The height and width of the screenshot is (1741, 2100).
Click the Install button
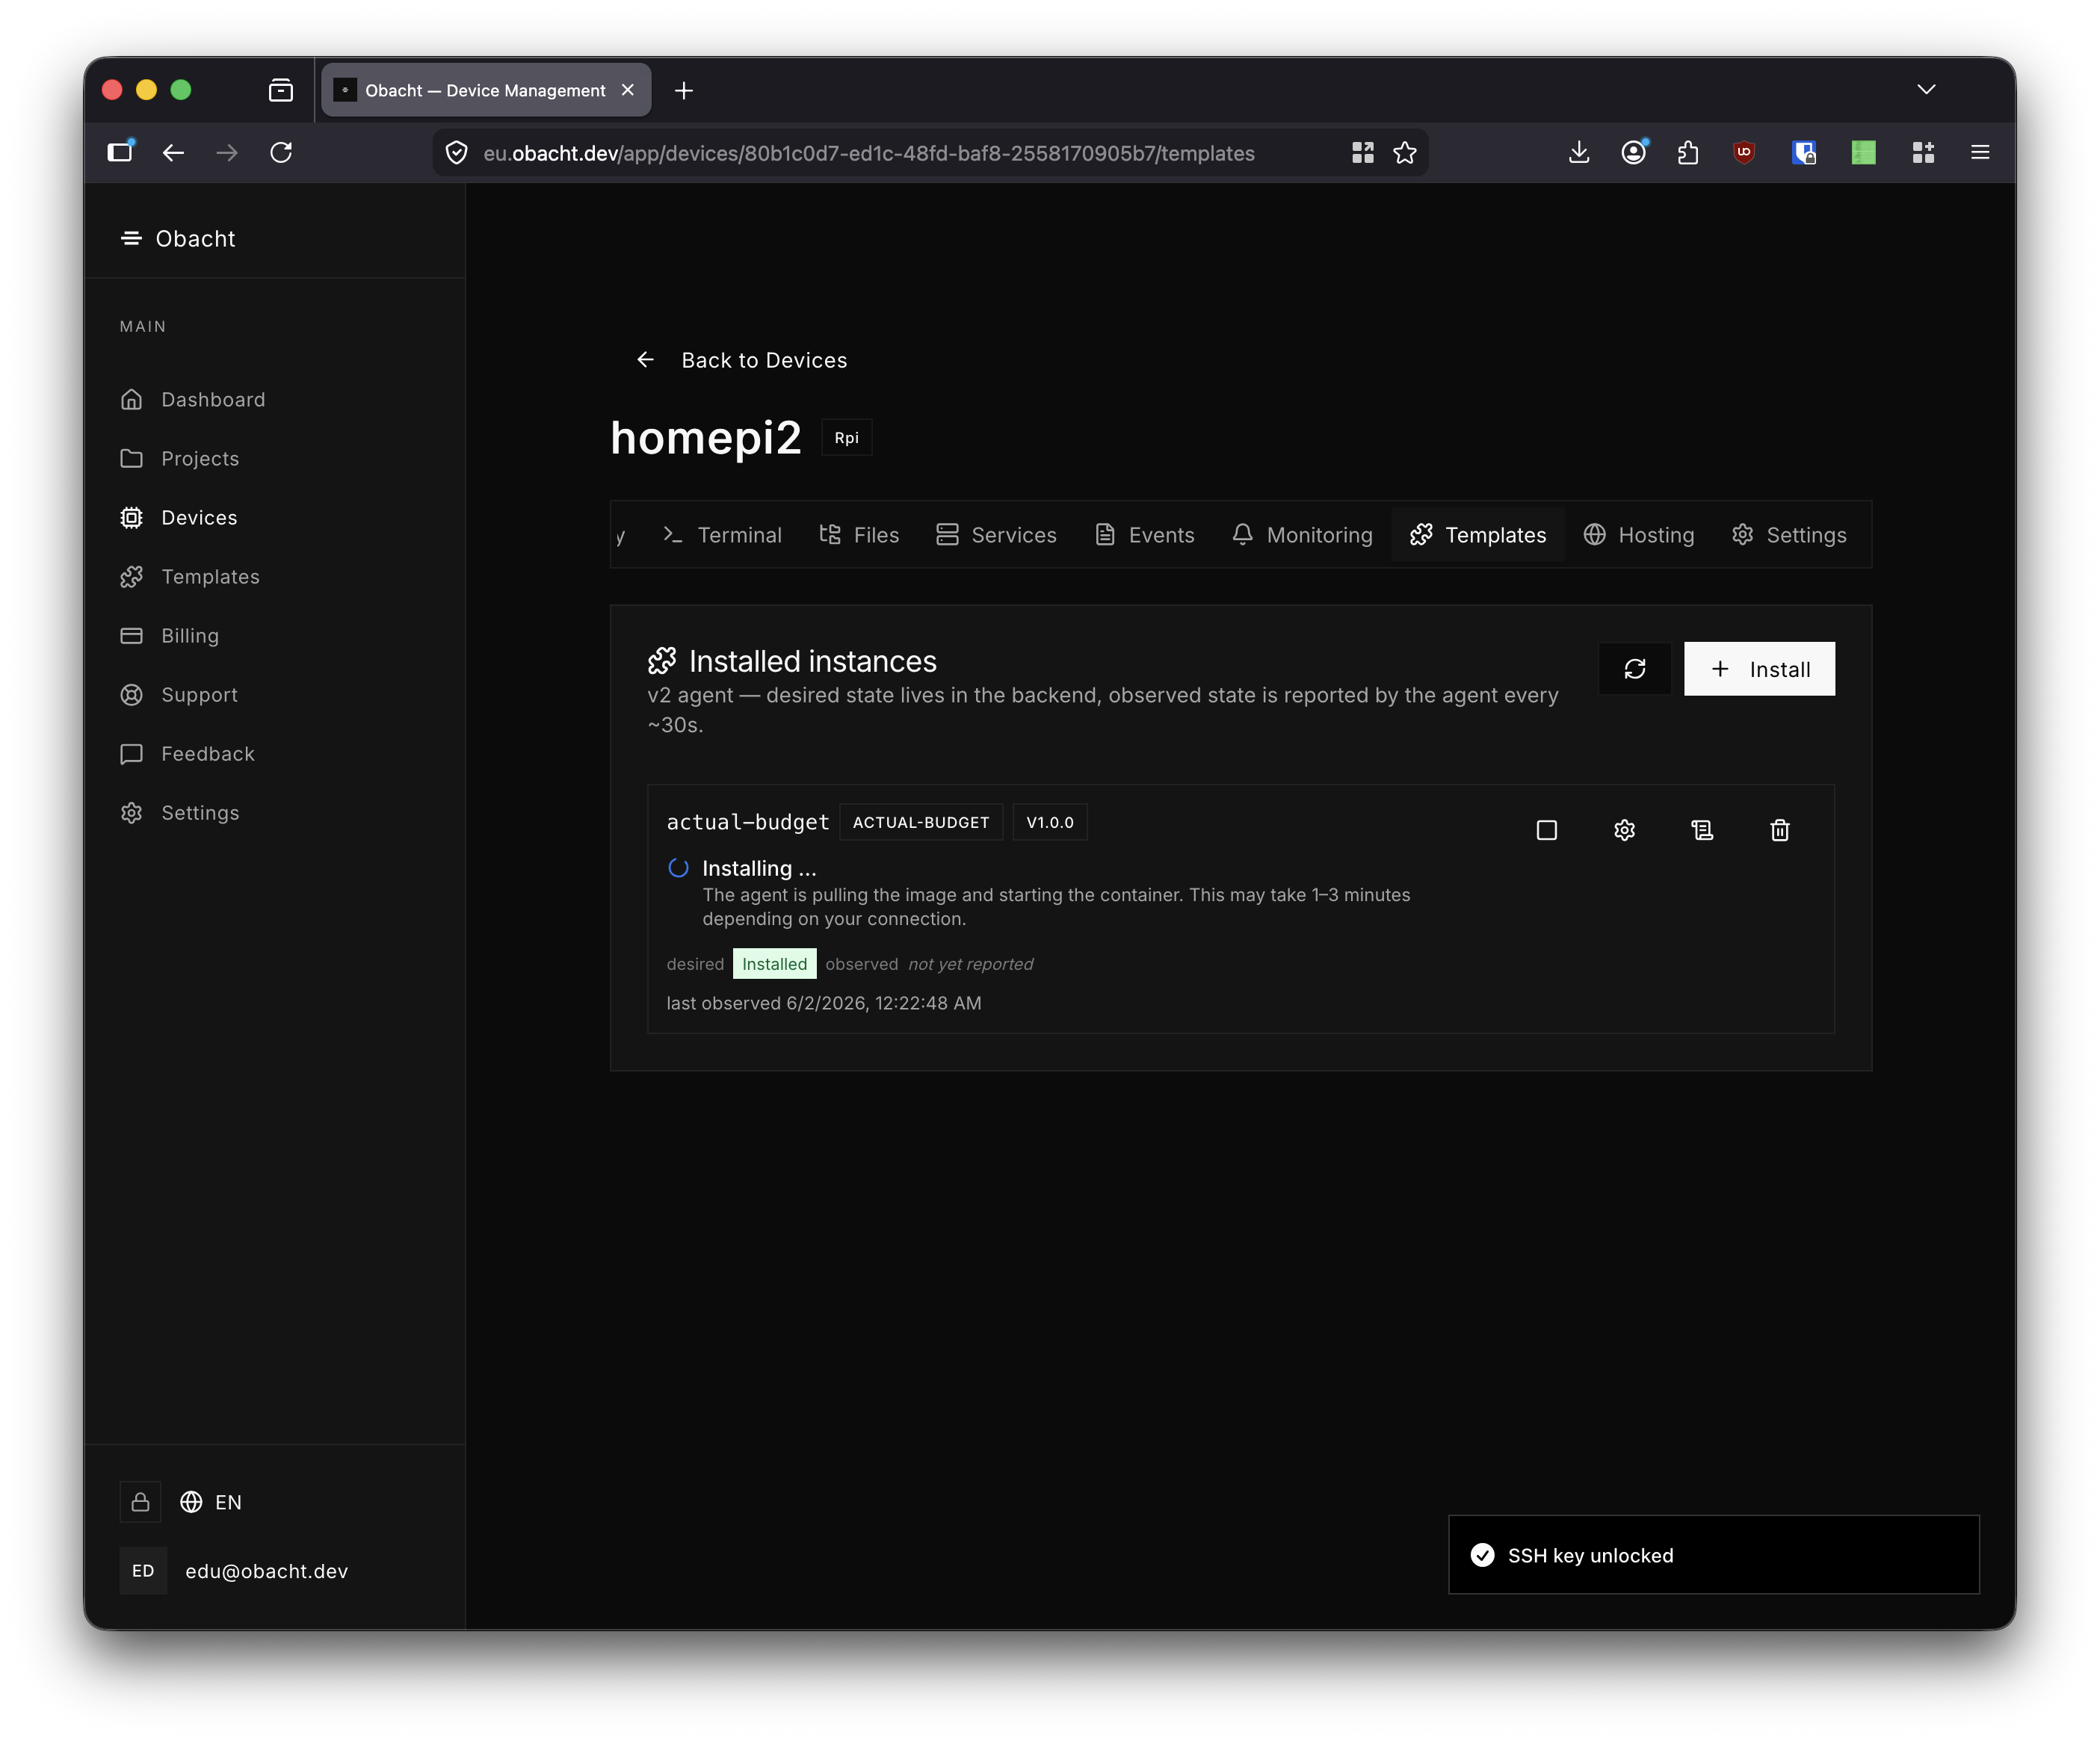click(x=1759, y=669)
